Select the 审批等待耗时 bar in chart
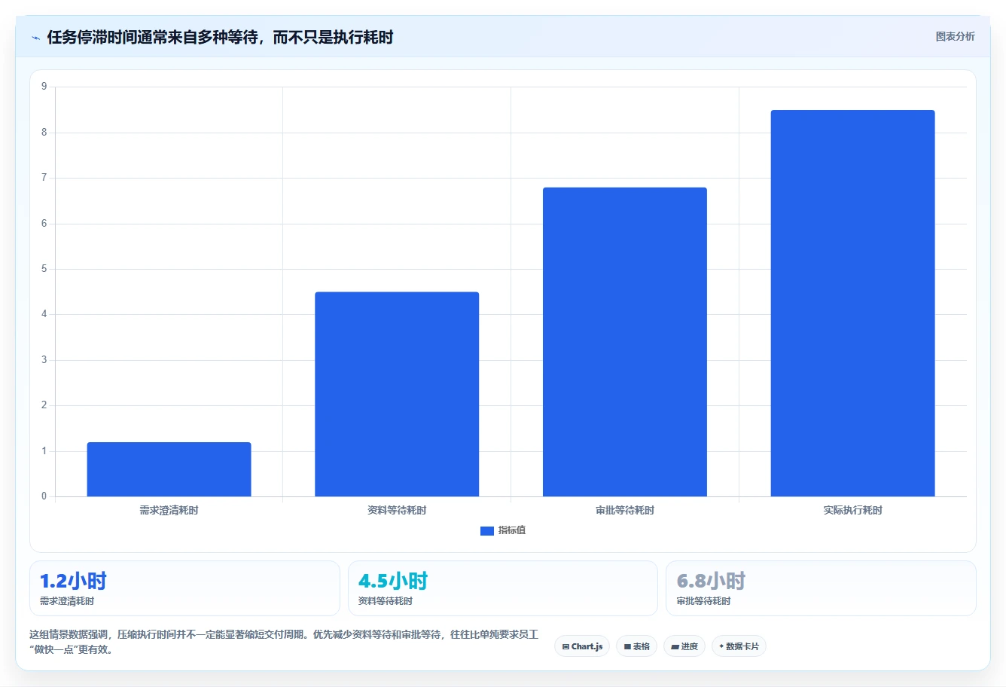This screenshot has height=687, width=1006. pyautogui.click(x=625, y=342)
